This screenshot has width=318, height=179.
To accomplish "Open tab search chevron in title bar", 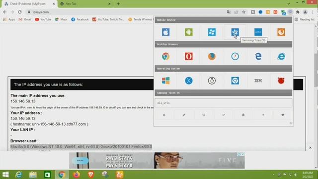I will click(288, 3).
